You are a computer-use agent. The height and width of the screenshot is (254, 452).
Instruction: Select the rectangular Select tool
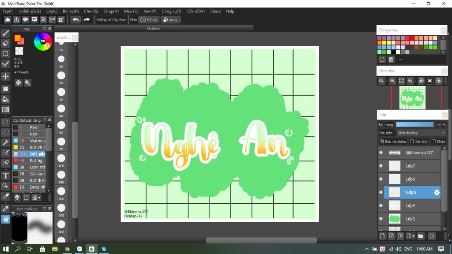[5, 122]
